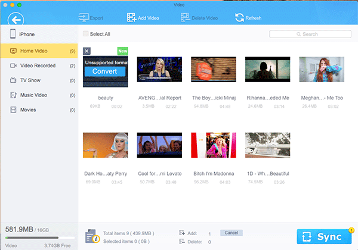Viewport: 358px width, 250px height.
Task: Click the Home Video sidebar icon
Action: (x=13, y=51)
